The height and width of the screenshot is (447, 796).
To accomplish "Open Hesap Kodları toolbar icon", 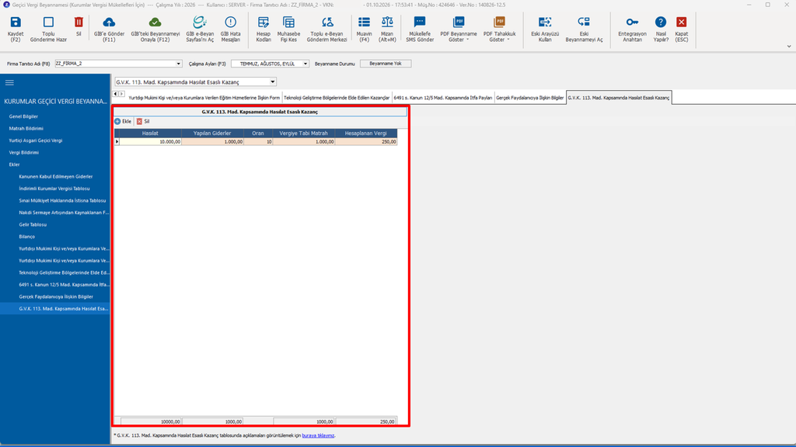I will (x=263, y=23).
